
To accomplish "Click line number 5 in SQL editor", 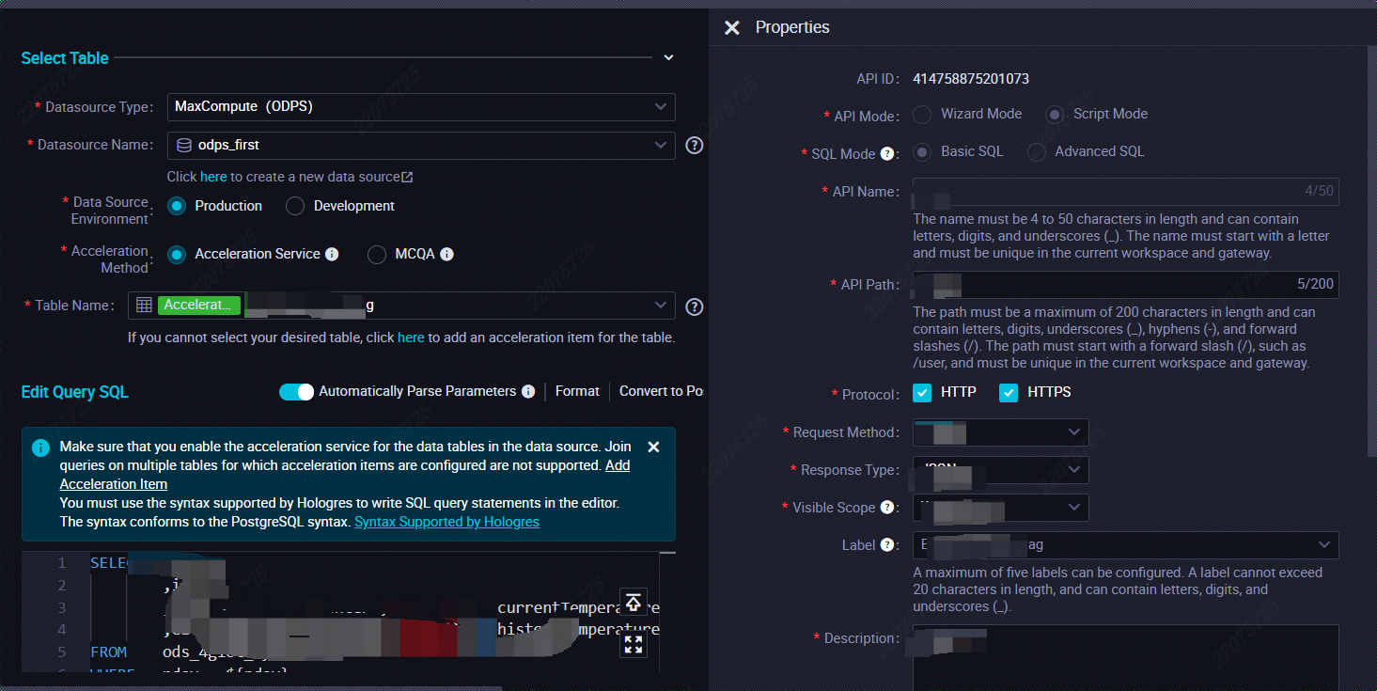I will point(62,652).
